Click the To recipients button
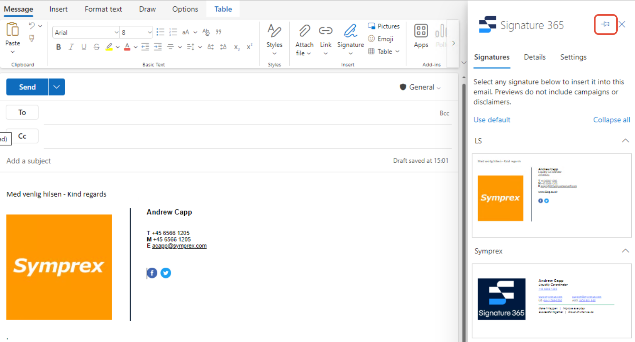Image resolution: width=635 pixels, height=342 pixels. click(x=22, y=113)
